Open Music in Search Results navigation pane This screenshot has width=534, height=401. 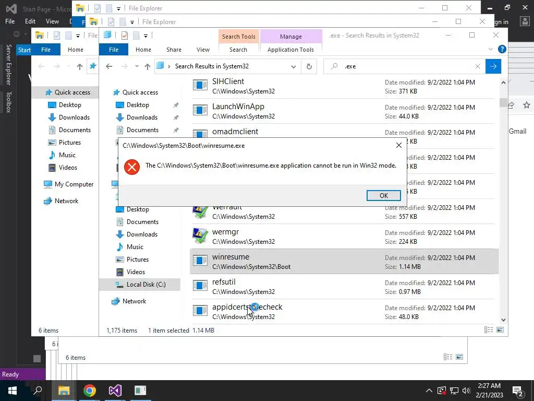coord(135,247)
